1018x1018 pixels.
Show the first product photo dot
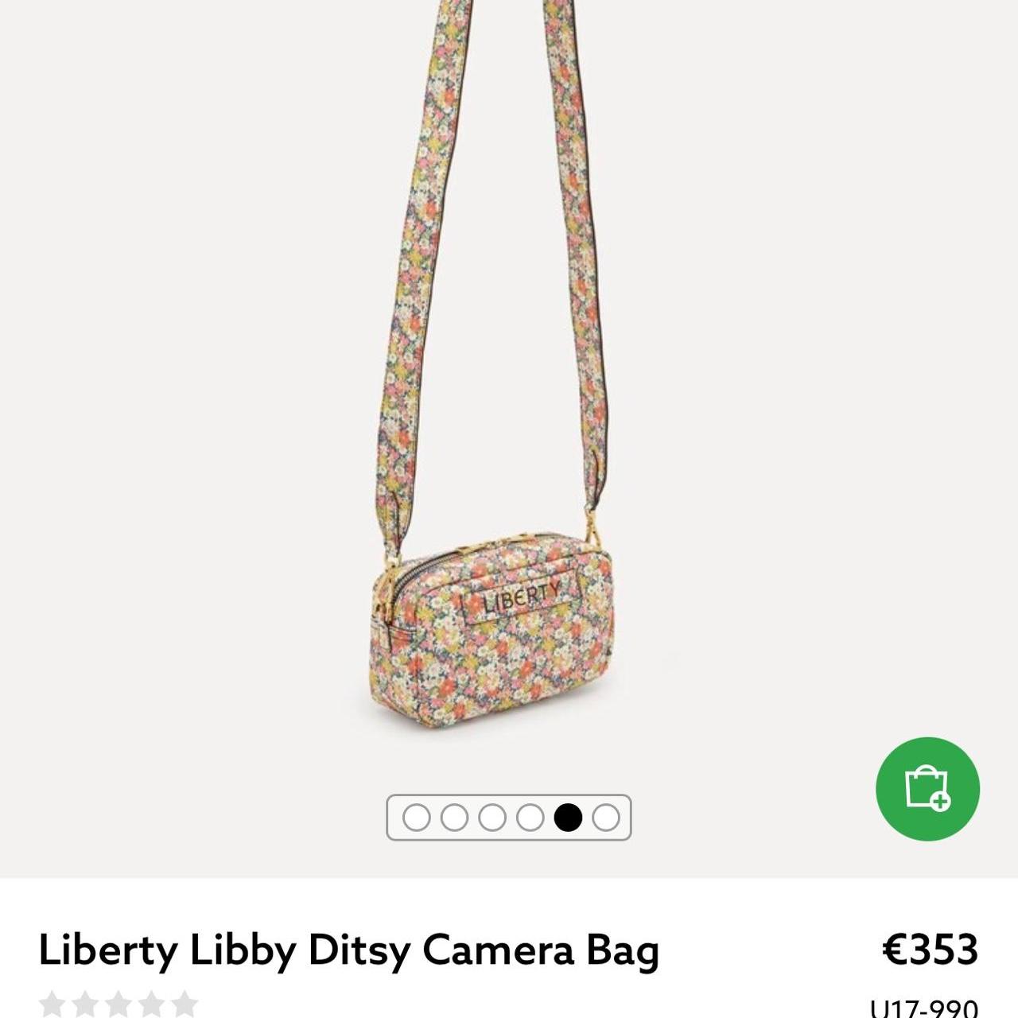pos(416,817)
